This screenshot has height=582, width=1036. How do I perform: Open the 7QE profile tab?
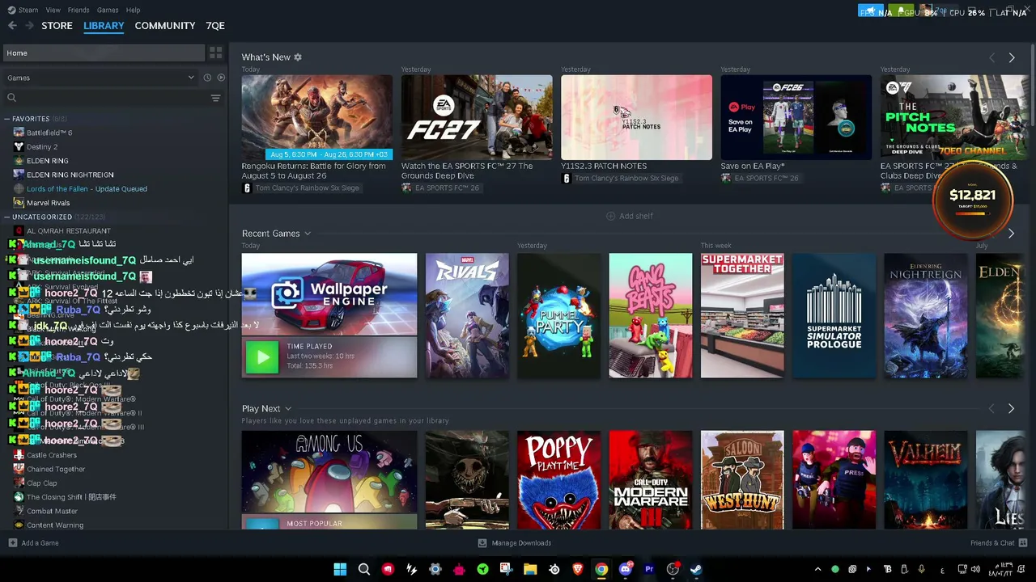click(215, 26)
